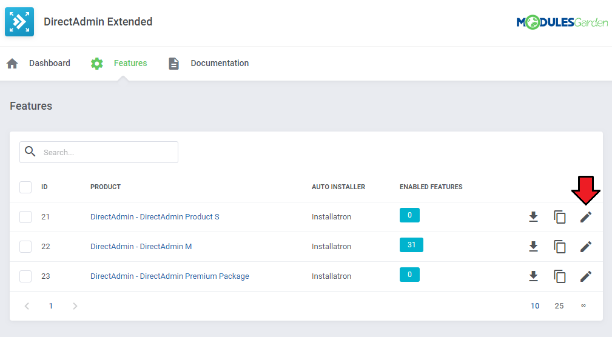The image size is (612, 337).
Task: Sort by ID column header
Action: pyautogui.click(x=44, y=187)
